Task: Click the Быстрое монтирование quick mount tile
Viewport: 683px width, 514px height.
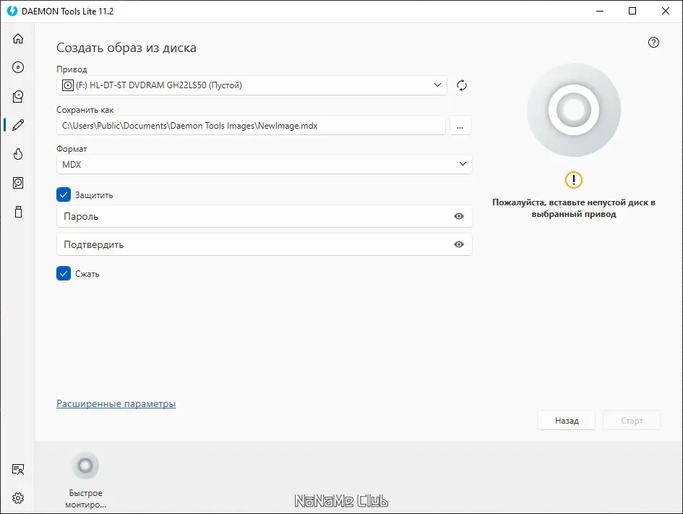Action: (x=85, y=479)
